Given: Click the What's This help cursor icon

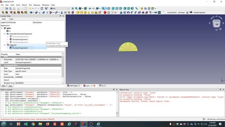Looking at the screenshot, I should pyautogui.click(x=46, y=8).
